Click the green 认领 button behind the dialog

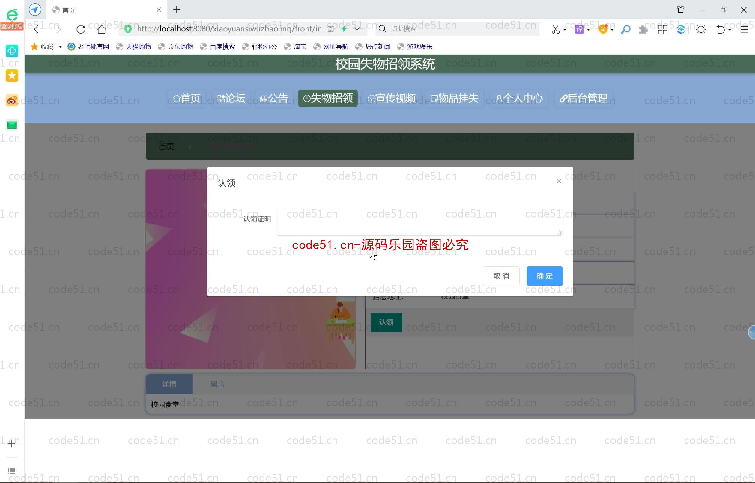point(386,322)
